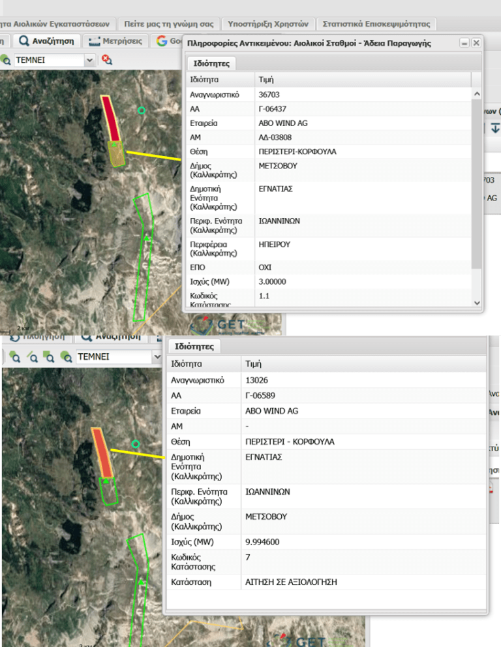Click Πείτε μας τη γνώμη σας tab
The image size is (501, 647).
tap(170, 24)
